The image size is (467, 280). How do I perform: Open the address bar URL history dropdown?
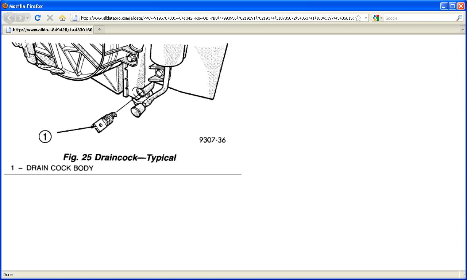tap(366, 18)
